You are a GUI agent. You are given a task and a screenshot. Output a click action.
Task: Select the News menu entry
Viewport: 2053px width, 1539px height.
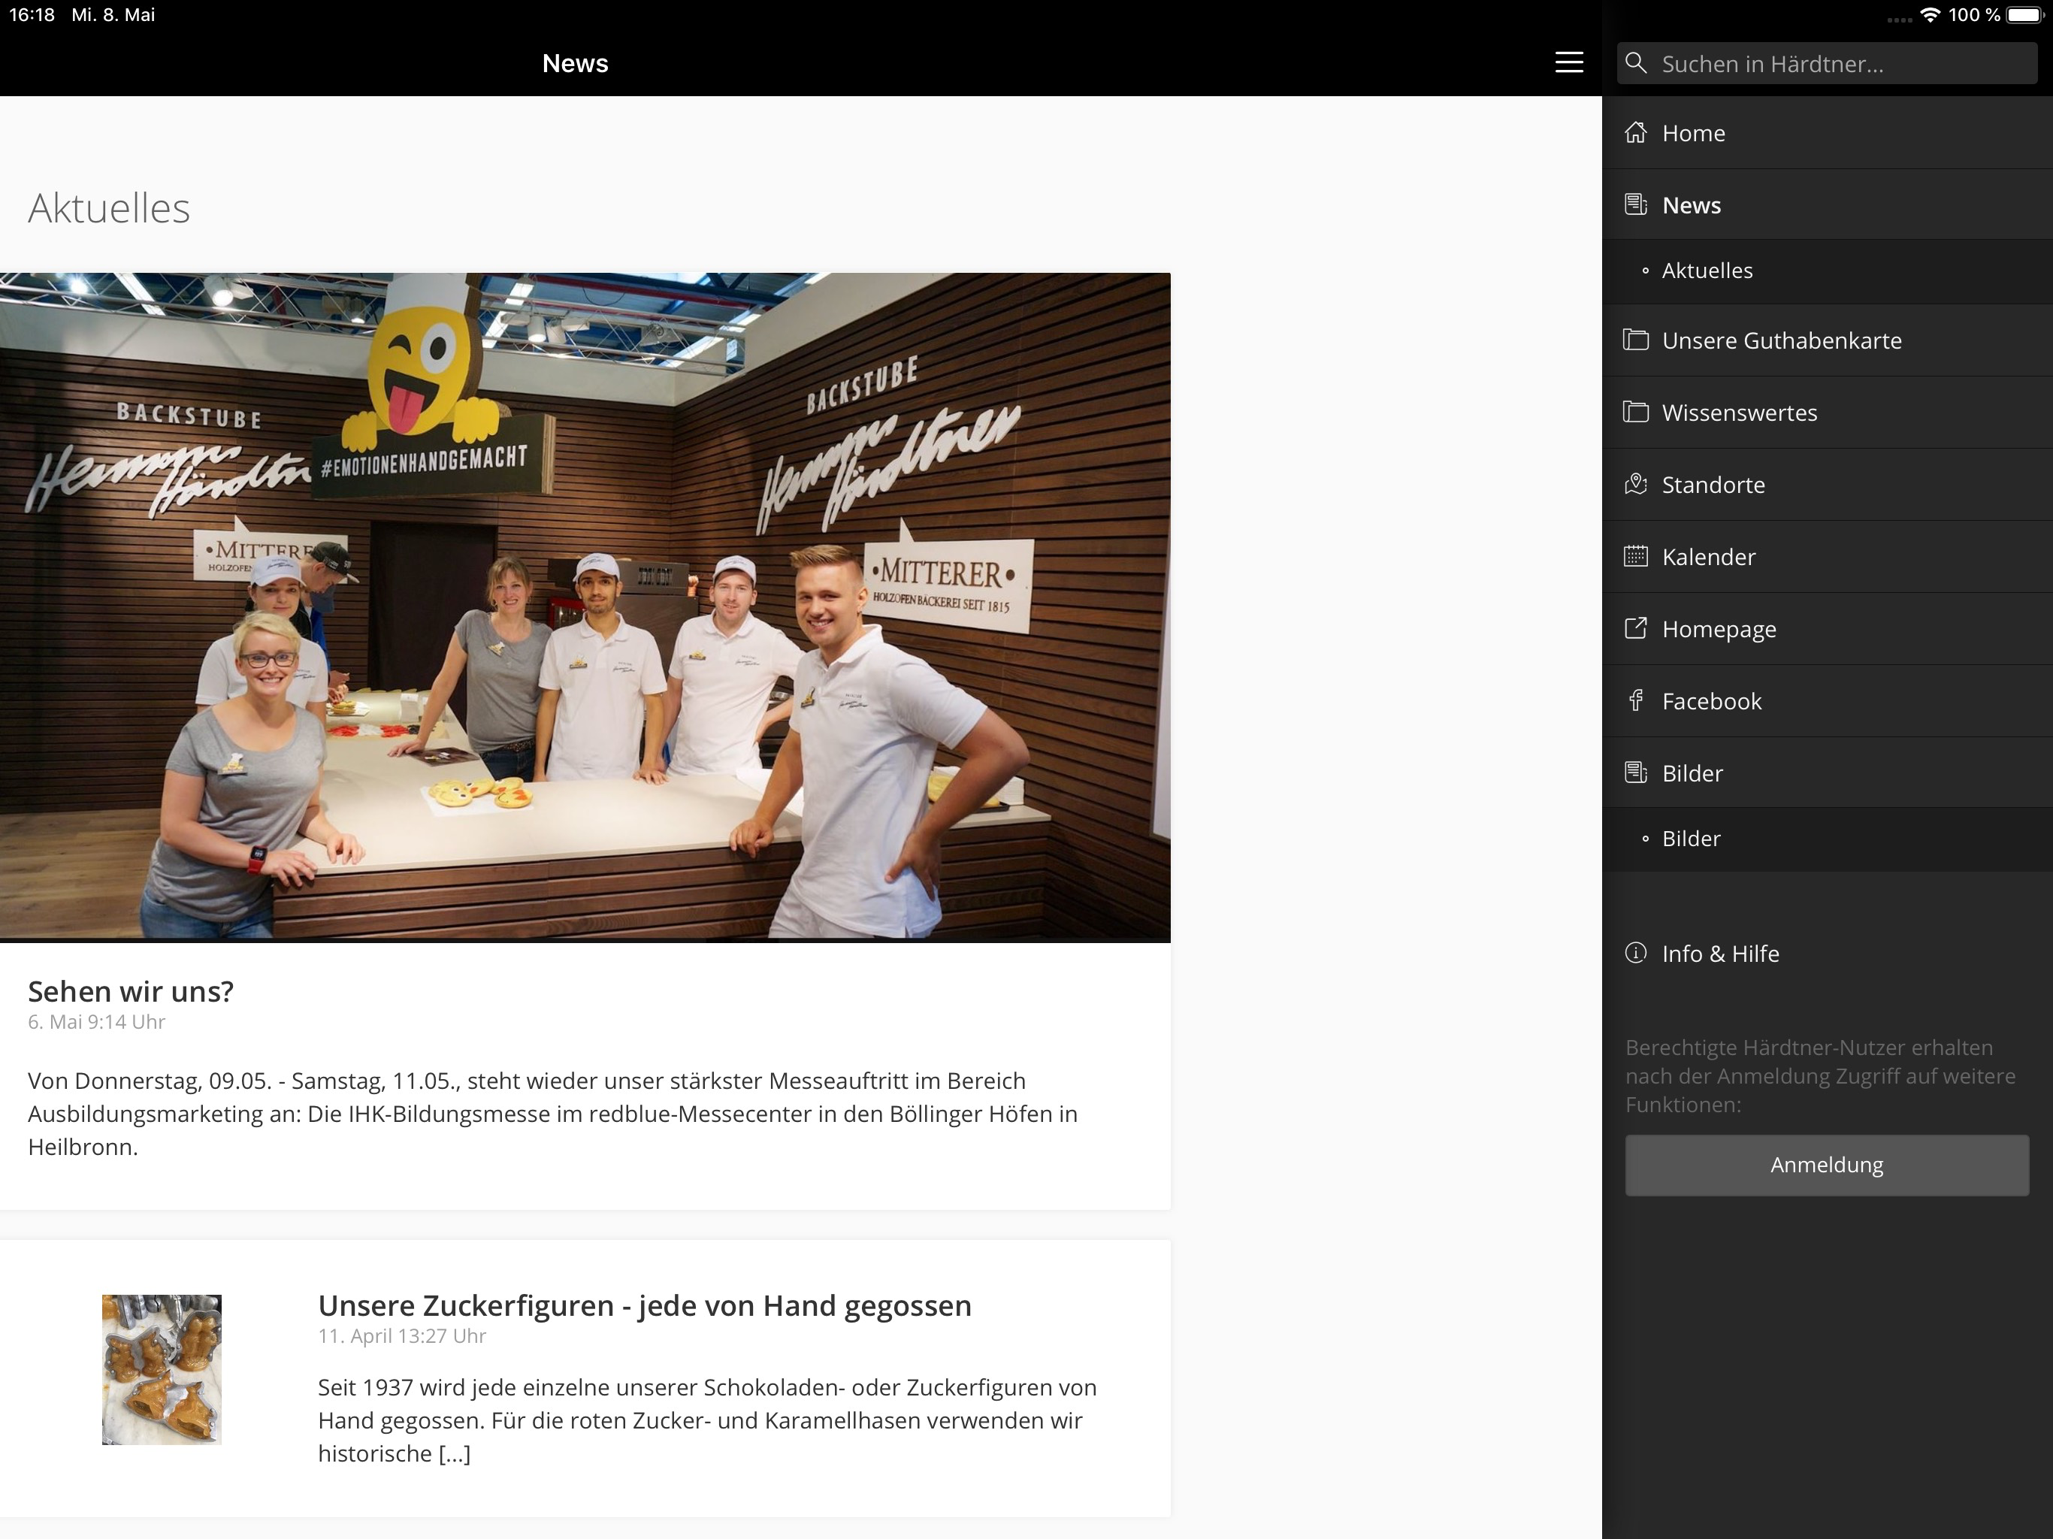(x=1828, y=204)
